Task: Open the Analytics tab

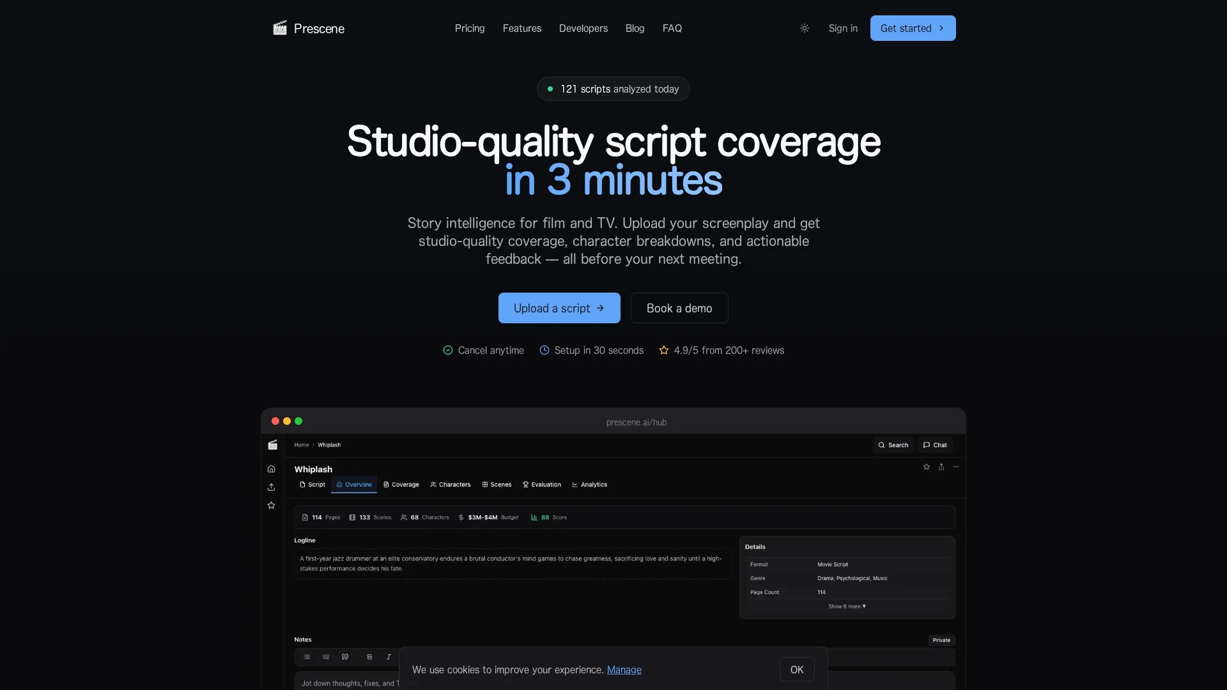Action: (590, 485)
